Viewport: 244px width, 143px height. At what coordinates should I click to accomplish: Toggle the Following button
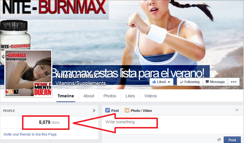190,82
